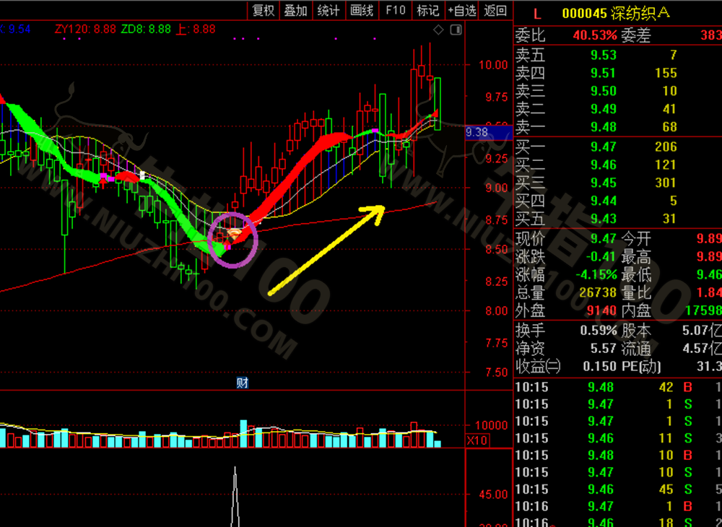Image resolution: width=722 pixels, height=527 pixels.
Task: Click the 返回 back button
Action: click(x=495, y=10)
